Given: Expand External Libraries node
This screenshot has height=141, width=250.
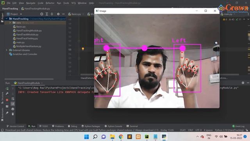Looking at the screenshot, I should [7, 50].
